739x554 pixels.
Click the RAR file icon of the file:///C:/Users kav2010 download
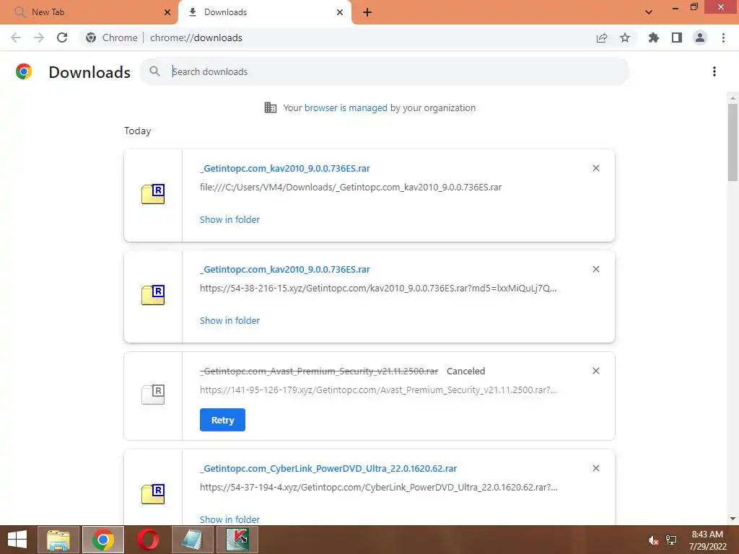153,194
